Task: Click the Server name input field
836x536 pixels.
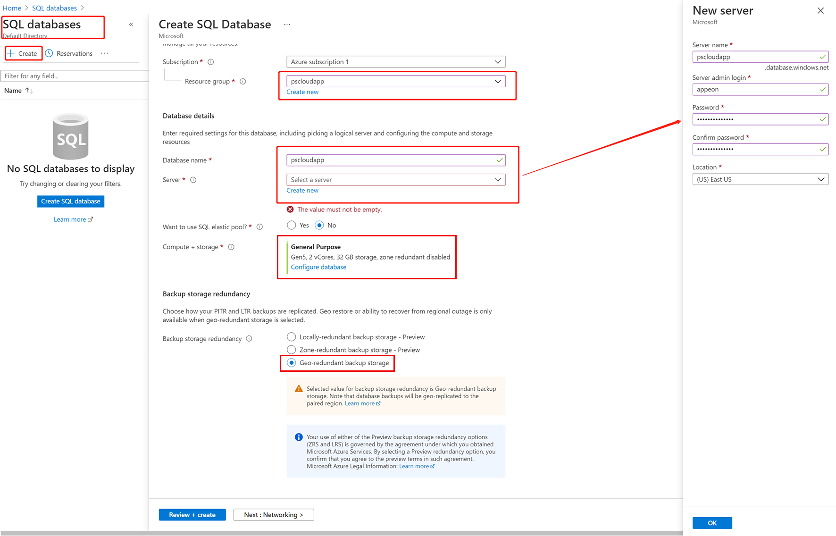Action: point(755,57)
